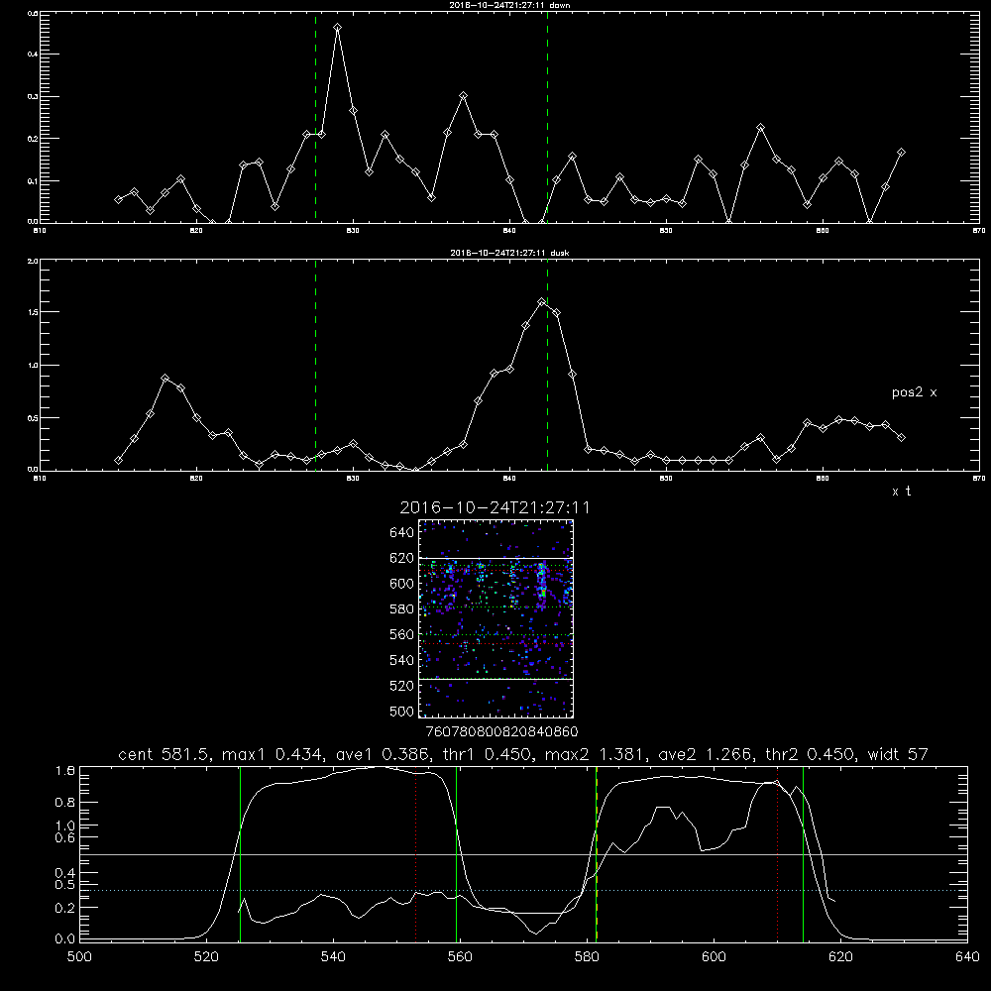The height and width of the screenshot is (991, 991).
Task: Click the 'cent 581.5' value
Action: point(164,754)
